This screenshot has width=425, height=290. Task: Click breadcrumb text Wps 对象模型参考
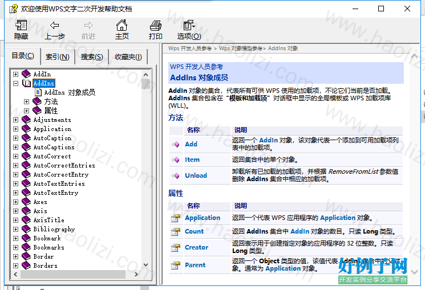coord(241,48)
